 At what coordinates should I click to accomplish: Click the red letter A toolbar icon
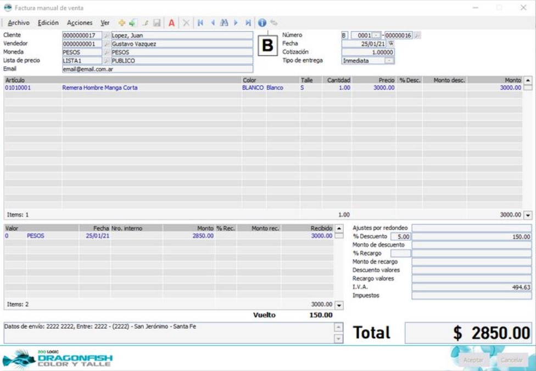coord(171,23)
